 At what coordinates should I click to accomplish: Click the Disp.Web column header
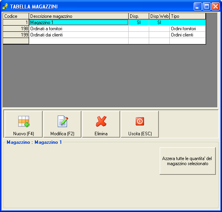tap(159, 16)
